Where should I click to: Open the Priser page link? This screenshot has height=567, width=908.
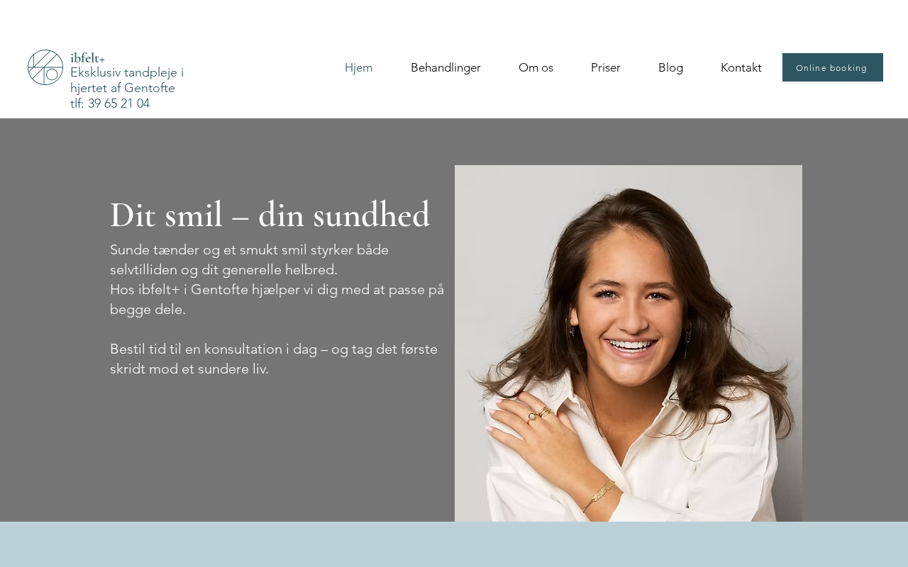[x=606, y=67]
